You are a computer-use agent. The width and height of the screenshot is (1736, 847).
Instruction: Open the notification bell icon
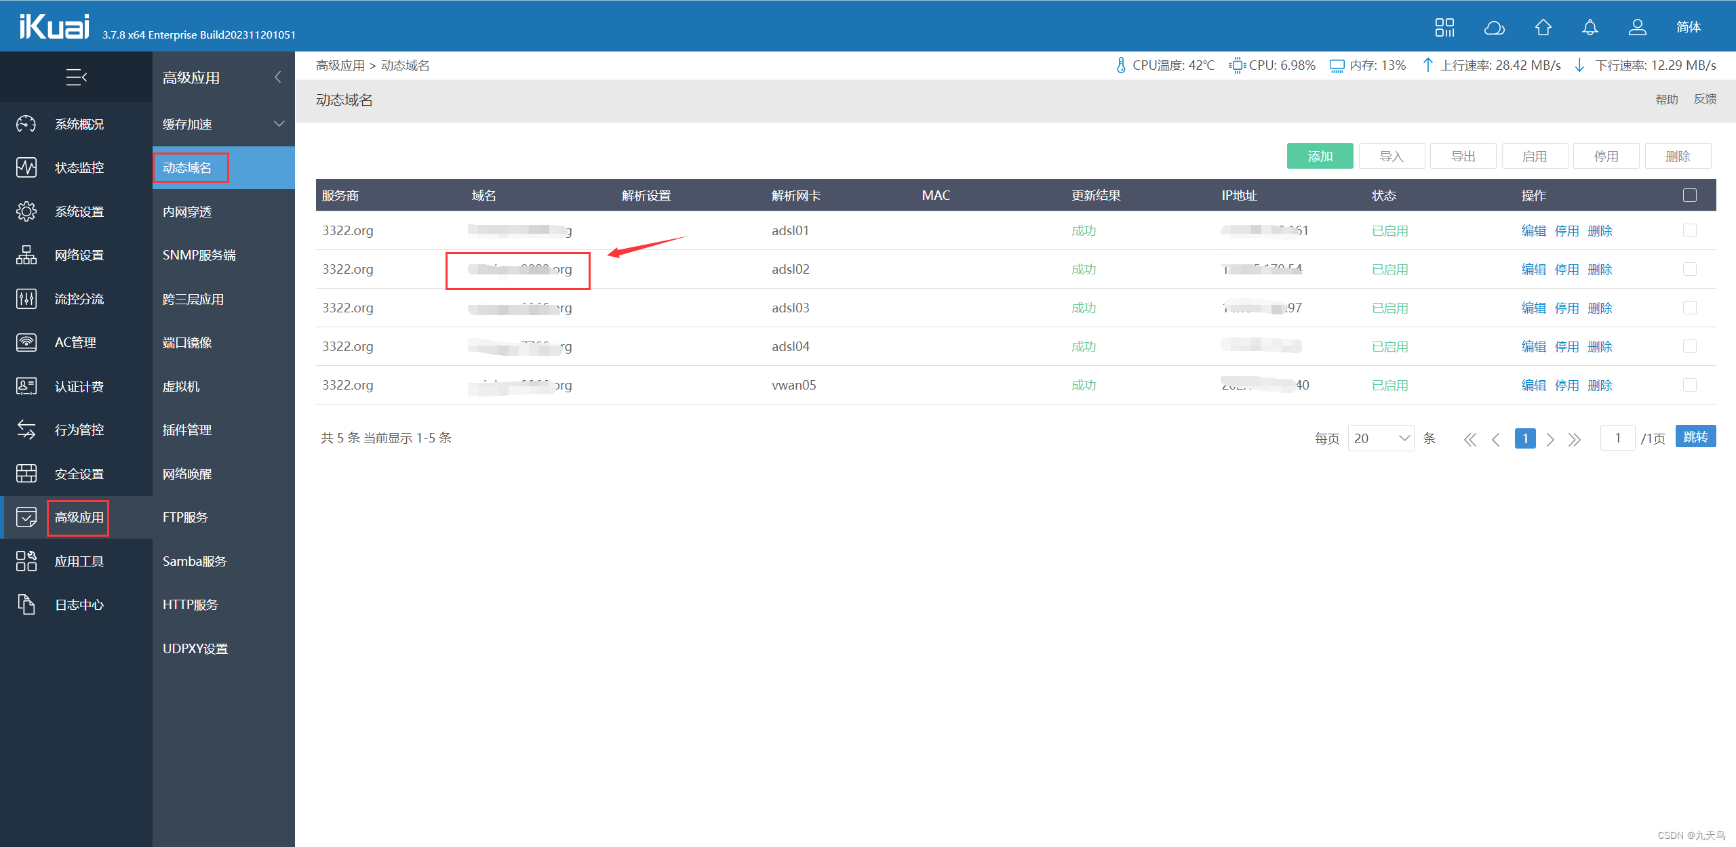pos(1590,28)
